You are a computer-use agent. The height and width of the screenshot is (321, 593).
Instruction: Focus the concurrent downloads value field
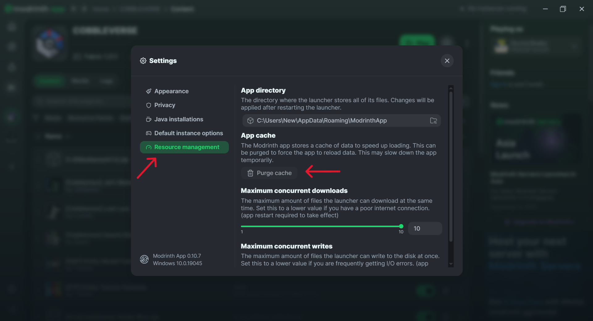425,228
